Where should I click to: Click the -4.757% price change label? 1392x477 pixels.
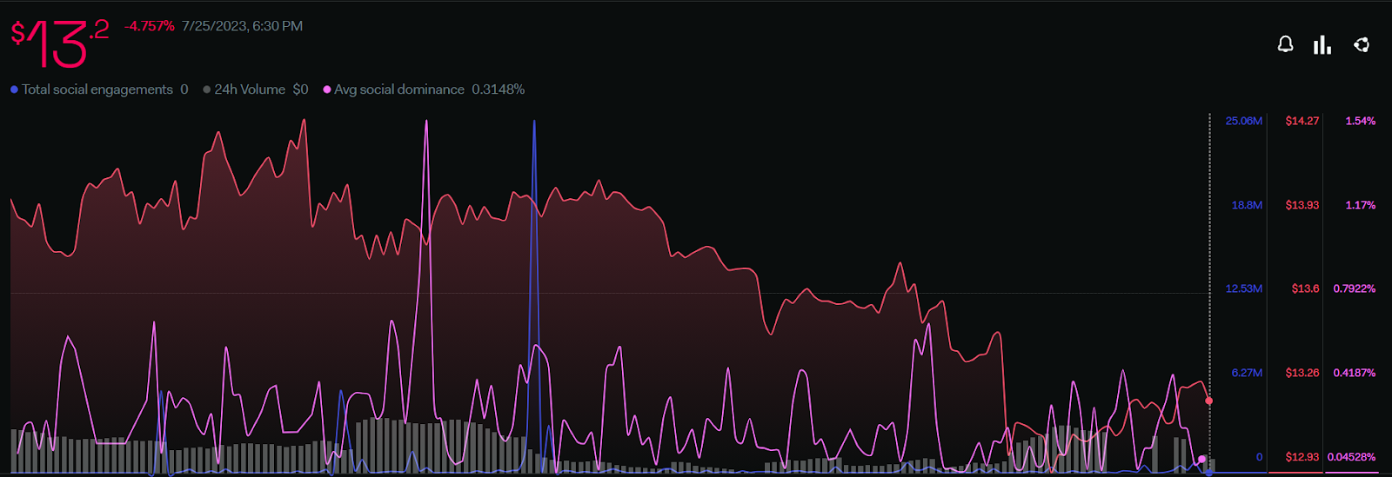[x=149, y=26]
